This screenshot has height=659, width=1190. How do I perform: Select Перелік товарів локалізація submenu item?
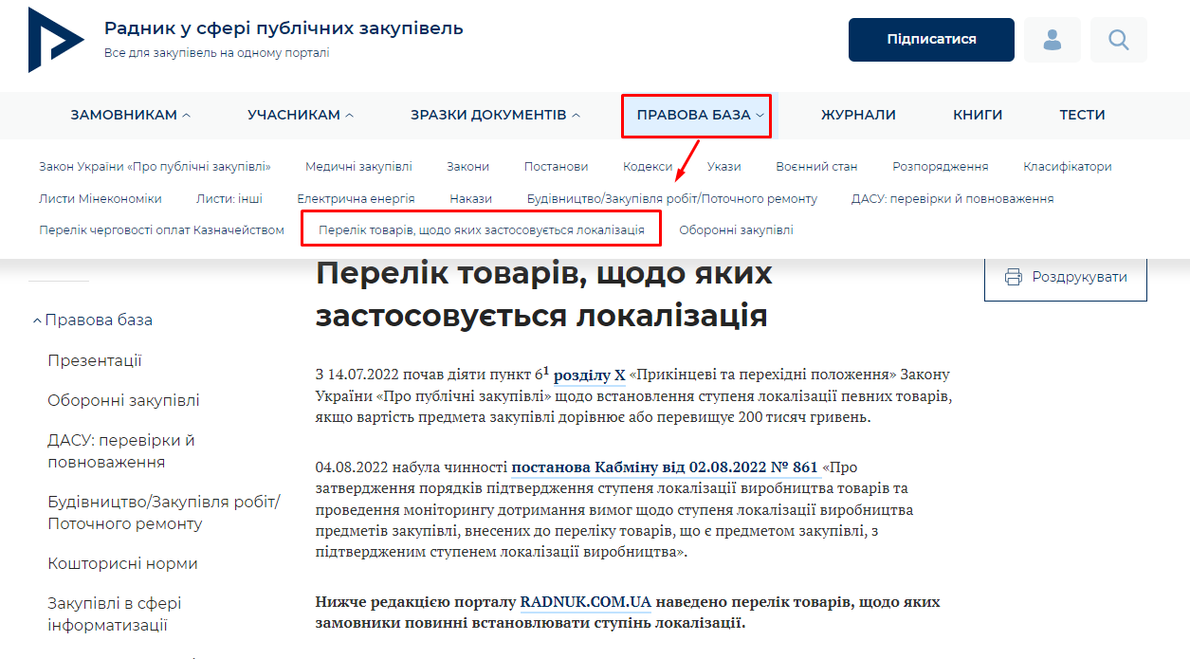coord(481,229)
